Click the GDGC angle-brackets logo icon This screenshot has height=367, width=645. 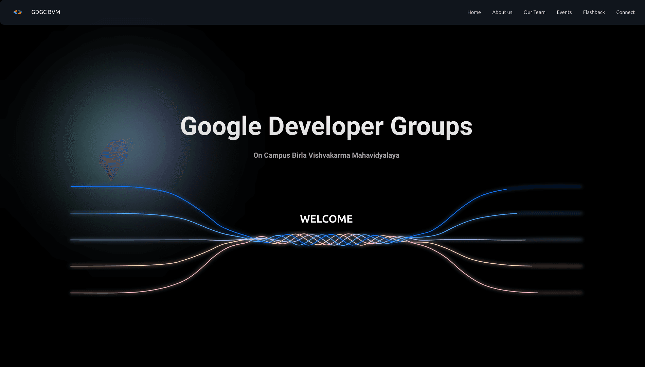click(x=18, y=12)
